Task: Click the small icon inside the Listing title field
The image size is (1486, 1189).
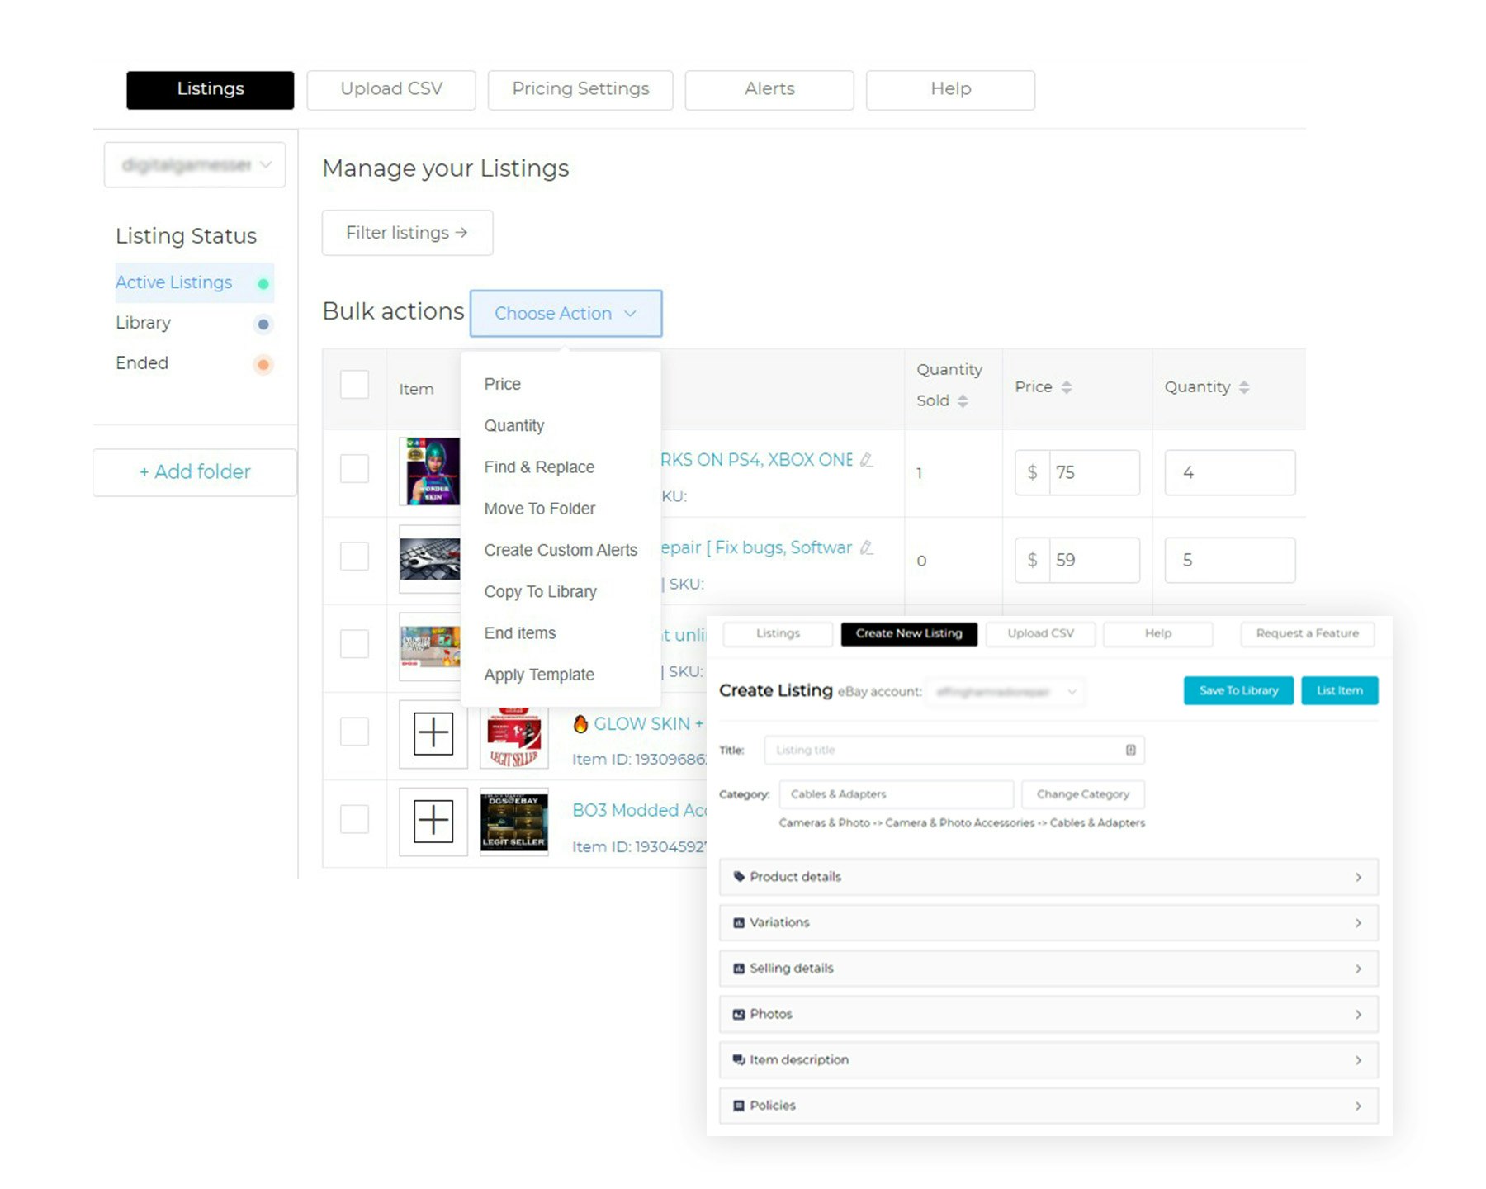Action: [x=1129, y=750]
